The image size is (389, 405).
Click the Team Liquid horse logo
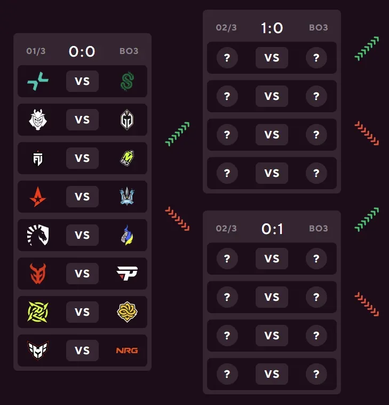tap(38, 235)
